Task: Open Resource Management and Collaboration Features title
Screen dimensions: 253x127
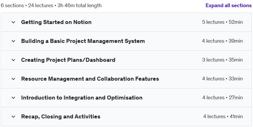Action: tap(90, 79)
